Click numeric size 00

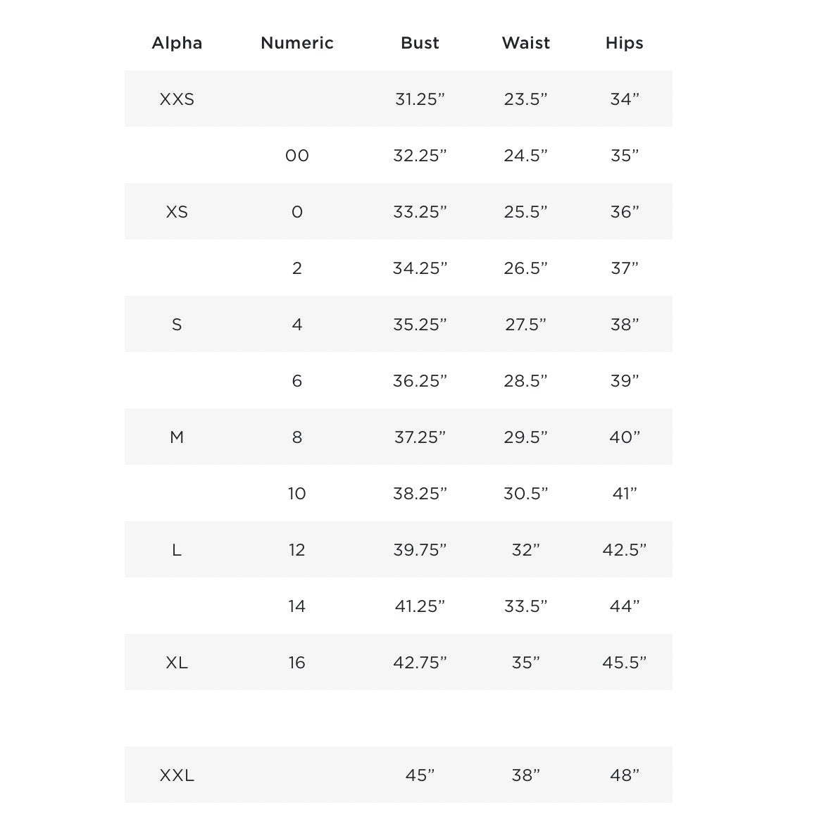(296, 156)
